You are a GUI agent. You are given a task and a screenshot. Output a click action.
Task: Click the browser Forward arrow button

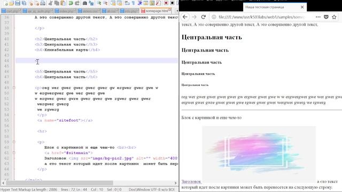pos(194,17)
